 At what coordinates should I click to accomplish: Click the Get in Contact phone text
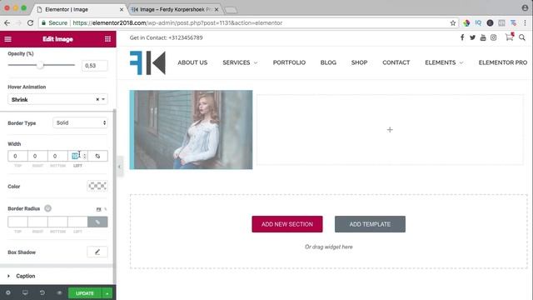166,37
